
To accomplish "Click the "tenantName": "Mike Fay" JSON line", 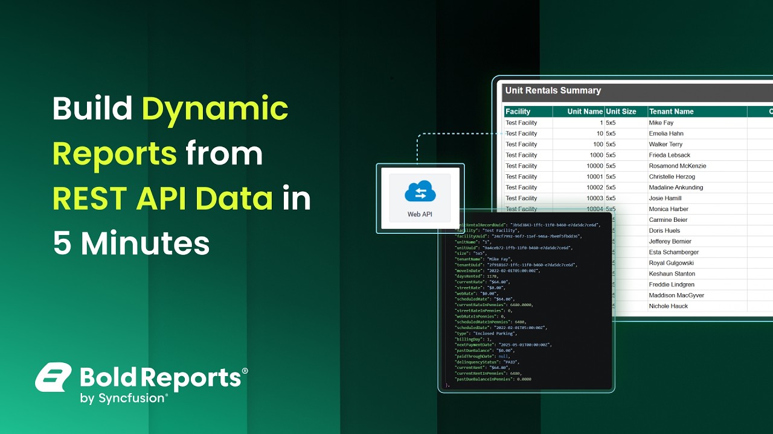I will click(483, 259).
